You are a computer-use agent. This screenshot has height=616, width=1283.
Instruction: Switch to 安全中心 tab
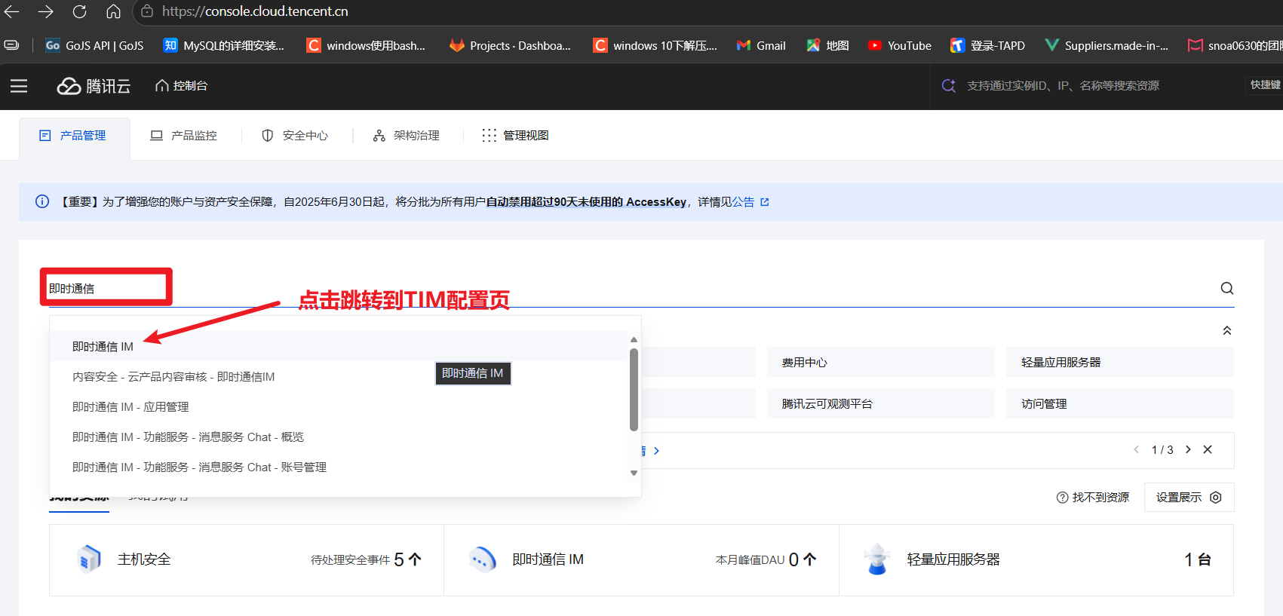coord(295,136)
